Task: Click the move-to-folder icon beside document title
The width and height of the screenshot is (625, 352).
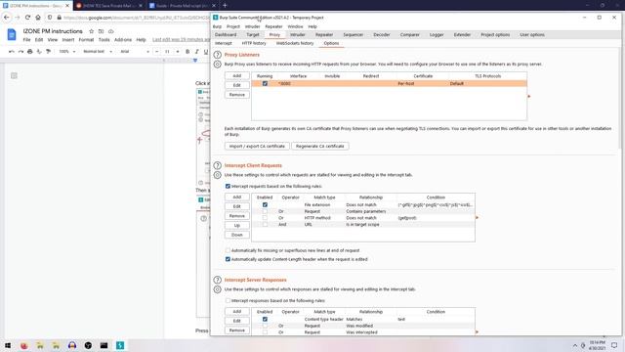Action: (x=102, y=31)
